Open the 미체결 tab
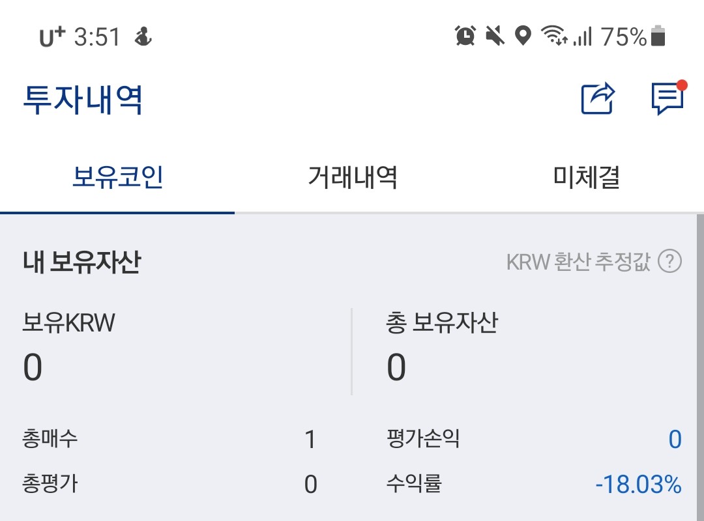The width and height of the screenshot is (704, 521). point(586,177)
